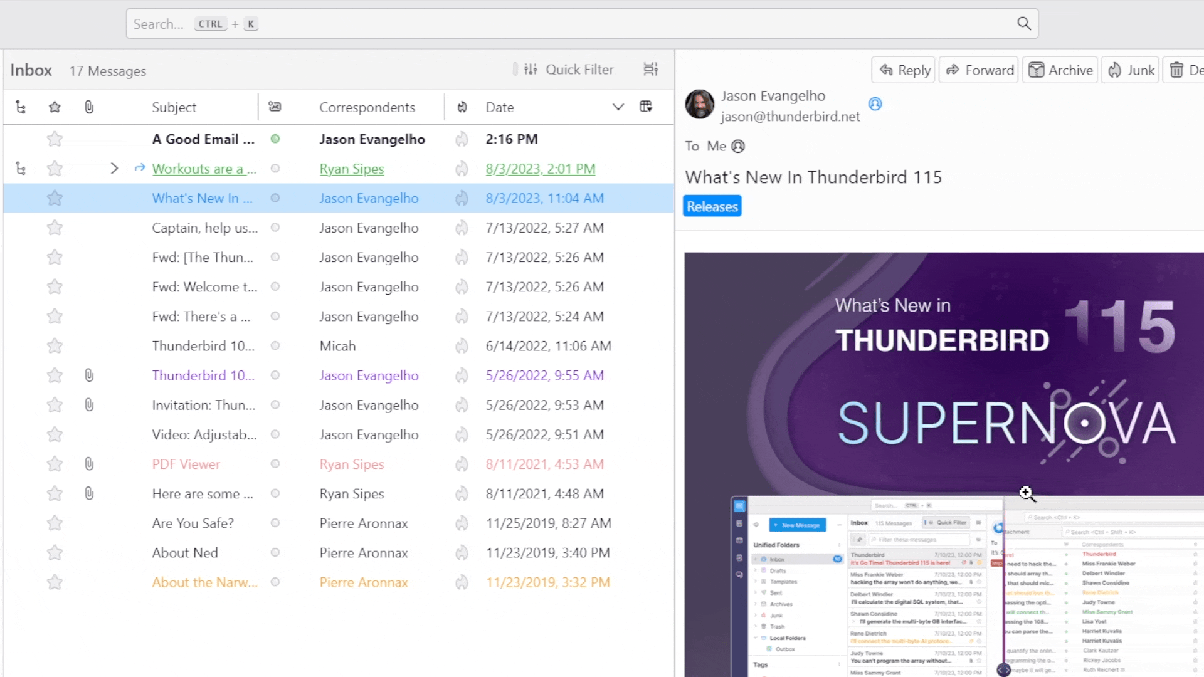Click recipient Me contact icon

tap(738, 146)
